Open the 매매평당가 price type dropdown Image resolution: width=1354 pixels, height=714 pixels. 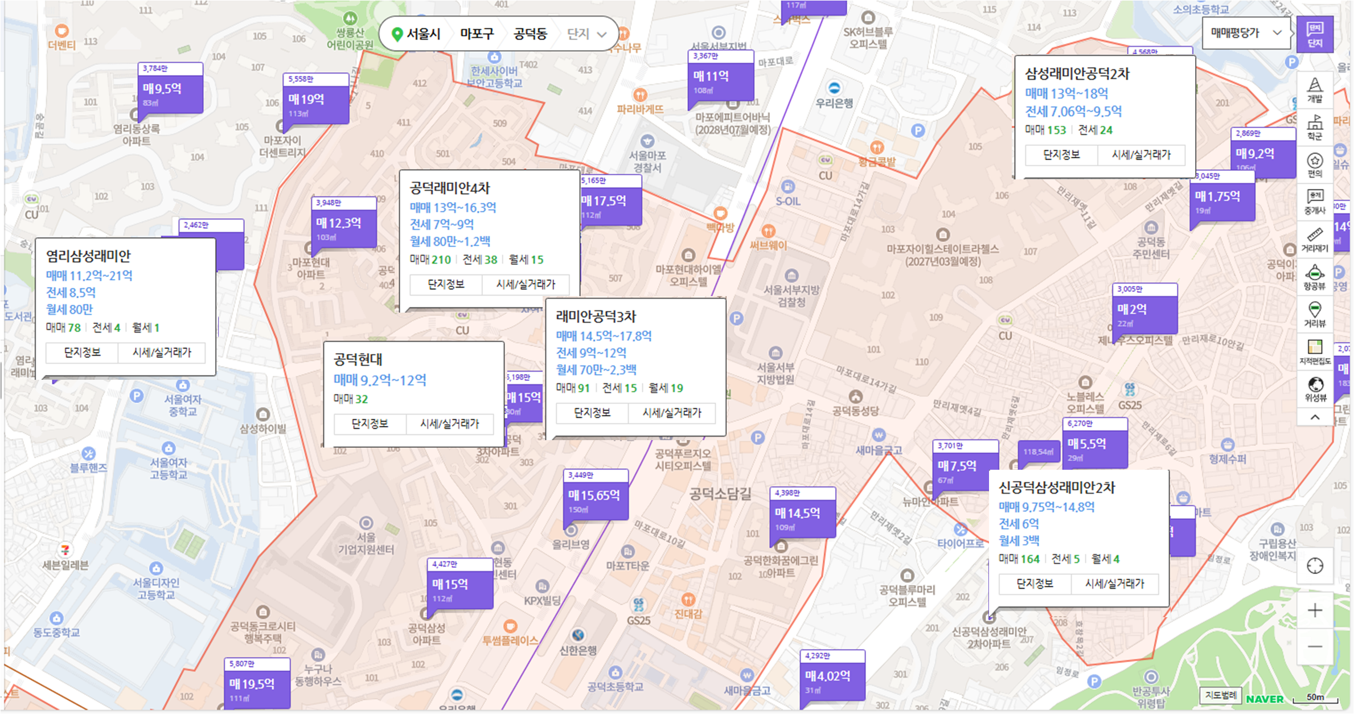tap(1246, 33)
